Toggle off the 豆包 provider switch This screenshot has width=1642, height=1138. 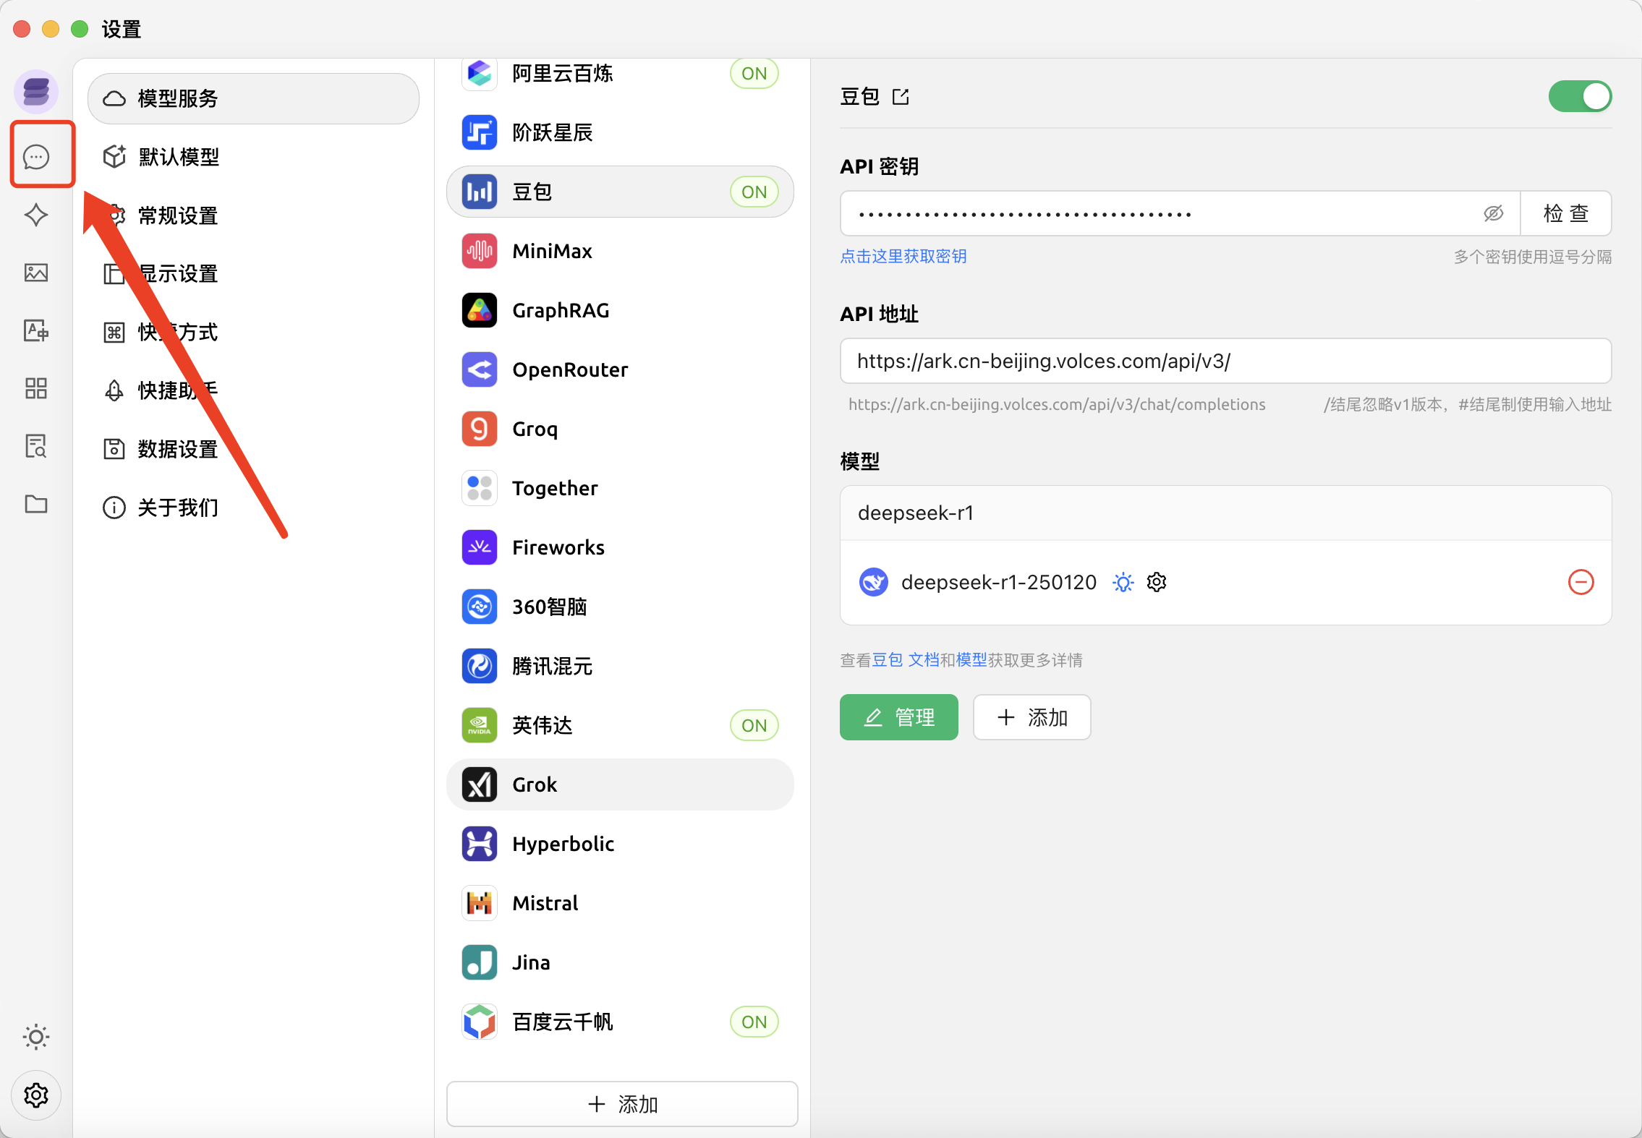[x=1580, y=96]
